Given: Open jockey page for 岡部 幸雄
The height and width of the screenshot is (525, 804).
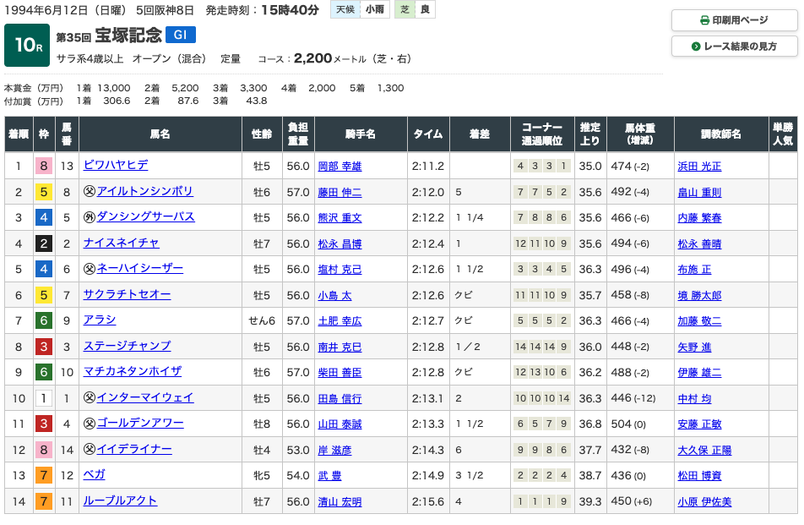Looking at the screenshot, I should pyautogui.click(x=340, y=167).
